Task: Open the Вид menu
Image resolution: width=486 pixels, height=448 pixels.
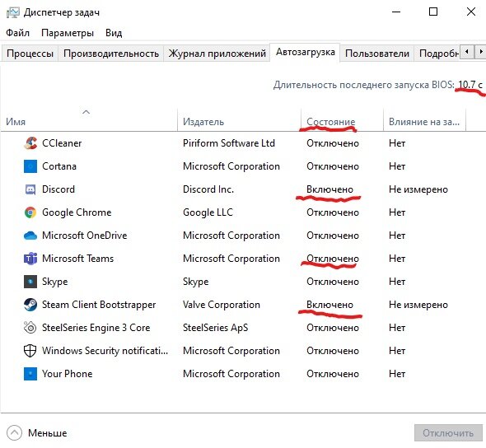Action: (x=114, y=33)
